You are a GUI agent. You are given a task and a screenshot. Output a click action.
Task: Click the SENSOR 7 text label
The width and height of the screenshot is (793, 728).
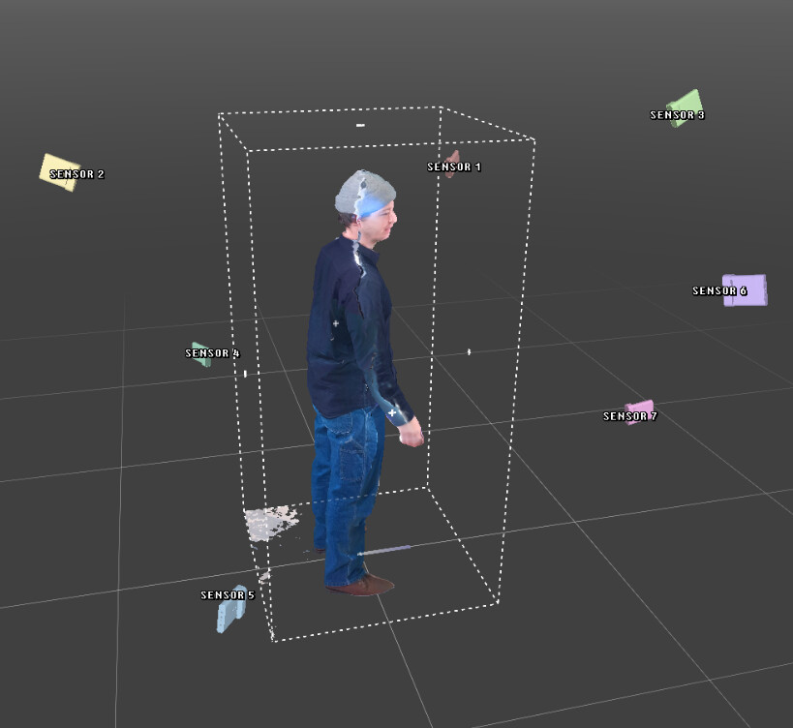point(629,417)
